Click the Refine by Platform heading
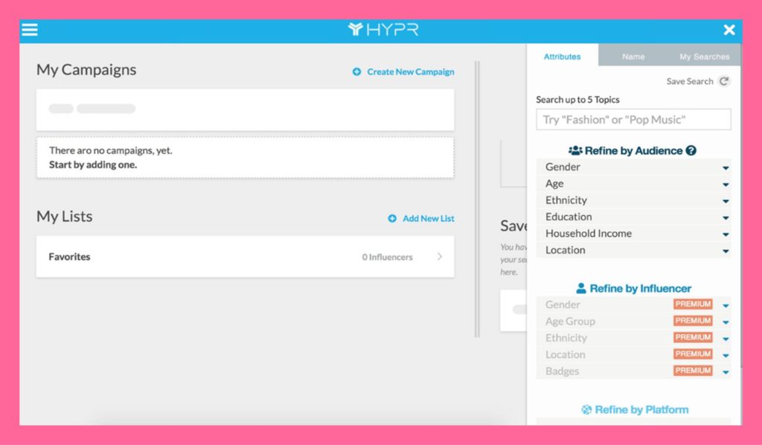Screen dimensions: 762x445 tap(641, 410)
